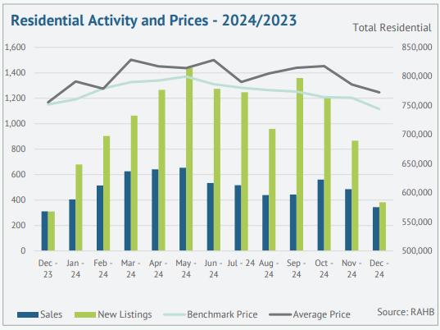440x330 pixels.
Task: Click the Source: RAHB text
Action: click(x=406, y=312)
